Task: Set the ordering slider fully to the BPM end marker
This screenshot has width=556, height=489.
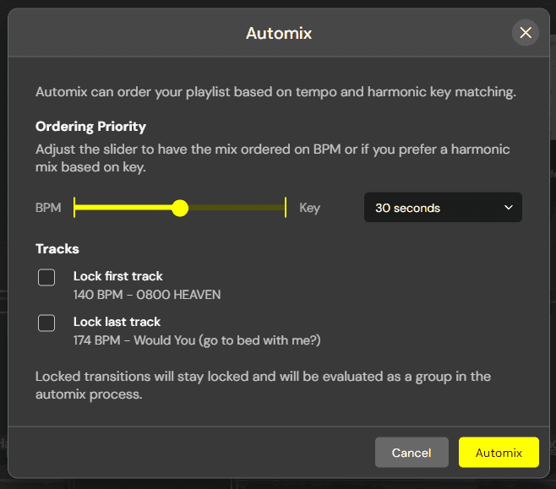Action: coord(74,208)
